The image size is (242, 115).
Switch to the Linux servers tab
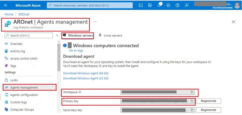pyautogui.click(x=110, y=35)
